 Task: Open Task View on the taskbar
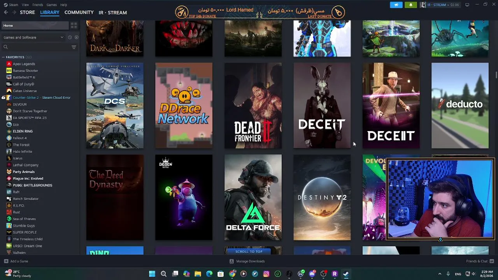[175, 274]
